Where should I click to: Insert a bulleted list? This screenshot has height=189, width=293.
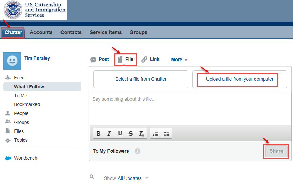(x=166, y=134)
